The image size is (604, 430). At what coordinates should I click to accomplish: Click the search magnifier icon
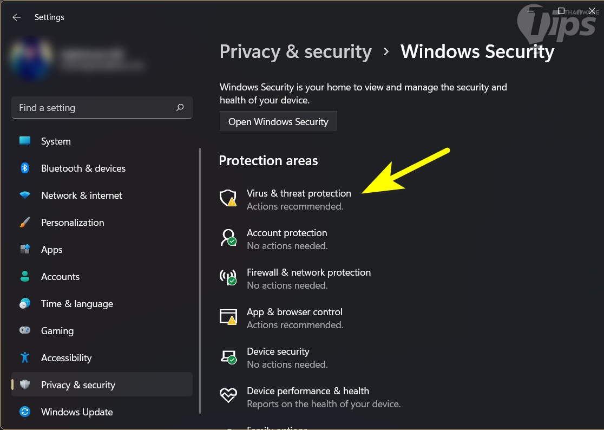click(x=180, y=108)
